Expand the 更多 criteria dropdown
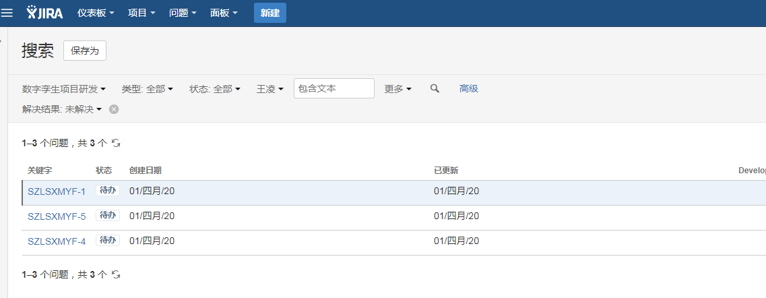Viewport: 766px width, 298px height. pyautogui.click(x=398, y=89)
